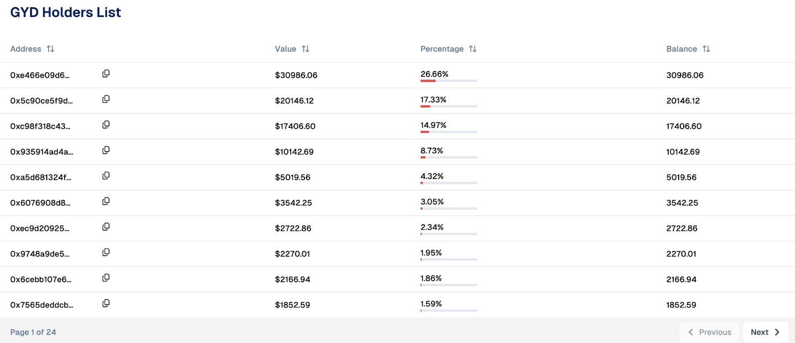Click value $1852.59
This screenshot has width=795, height=343.
293,305
